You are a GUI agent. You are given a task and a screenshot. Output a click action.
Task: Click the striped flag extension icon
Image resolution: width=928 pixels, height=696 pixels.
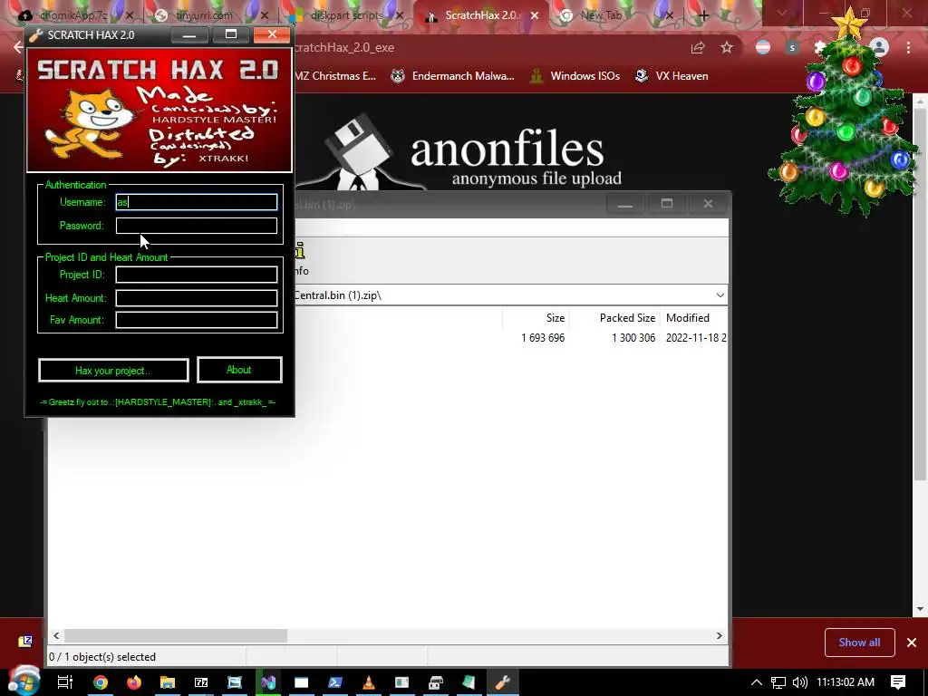point(763,48)
